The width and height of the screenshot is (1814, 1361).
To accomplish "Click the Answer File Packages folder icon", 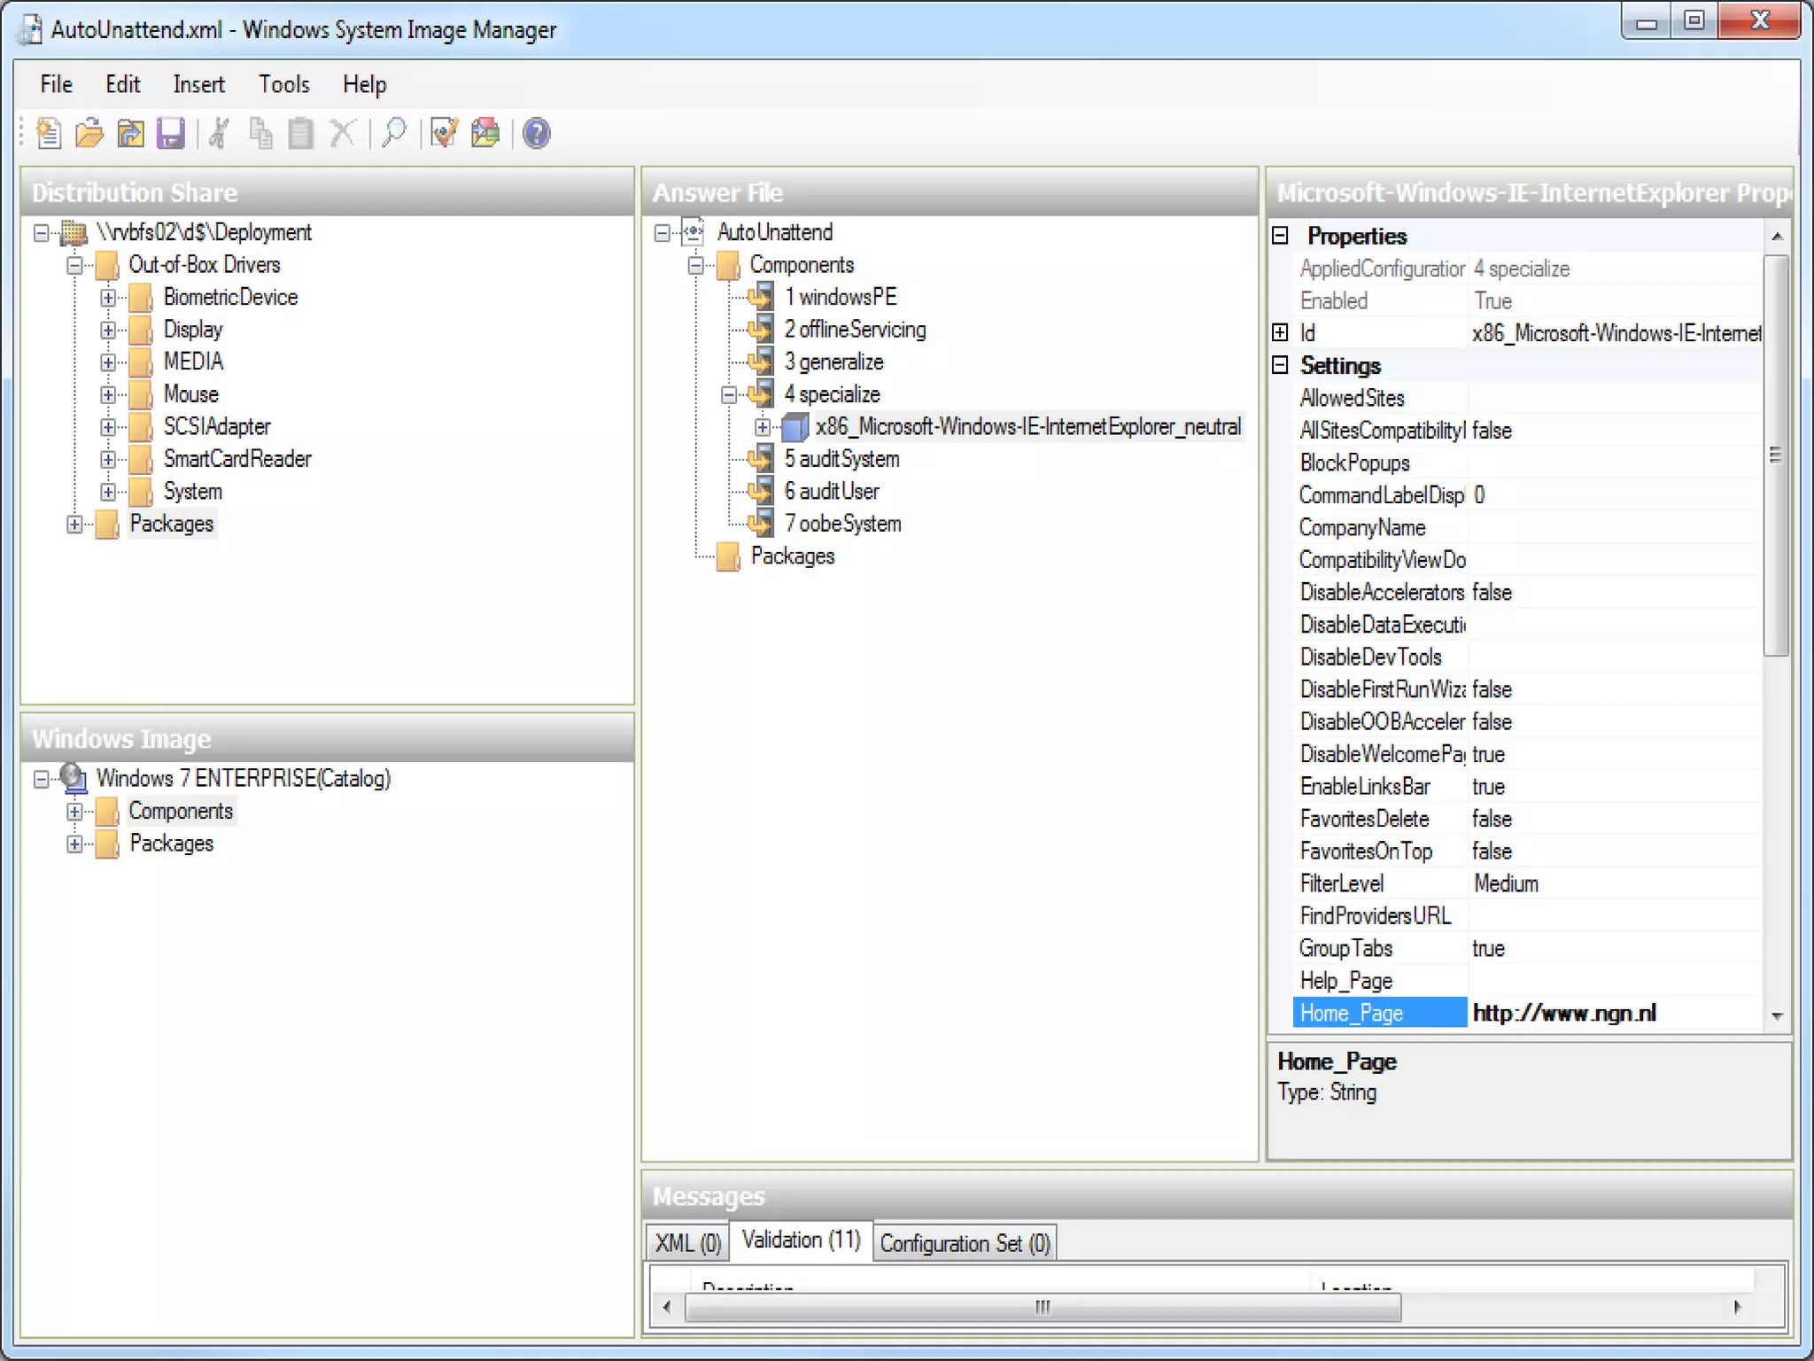I will 727,556.
